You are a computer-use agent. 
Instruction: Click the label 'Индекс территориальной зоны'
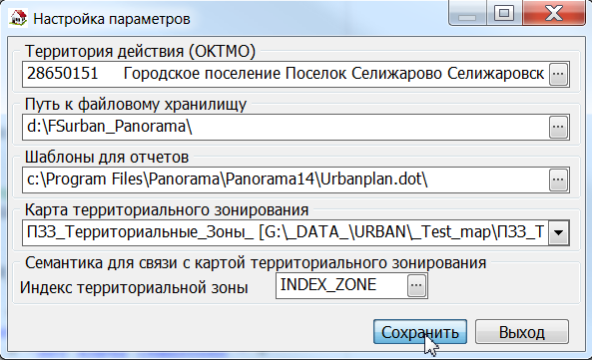[x=134, y=288]
